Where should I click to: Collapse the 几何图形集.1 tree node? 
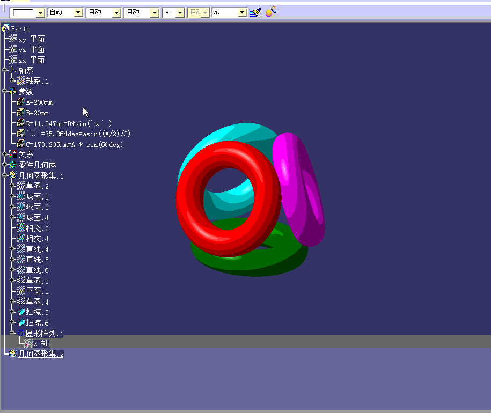(4, 175)
